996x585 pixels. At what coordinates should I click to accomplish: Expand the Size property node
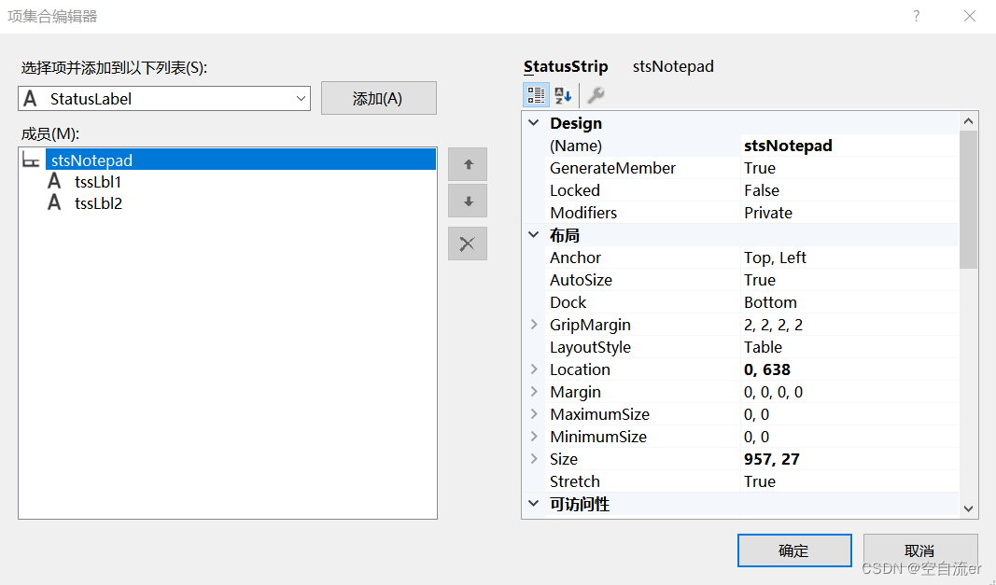click(x=534, y=459)
